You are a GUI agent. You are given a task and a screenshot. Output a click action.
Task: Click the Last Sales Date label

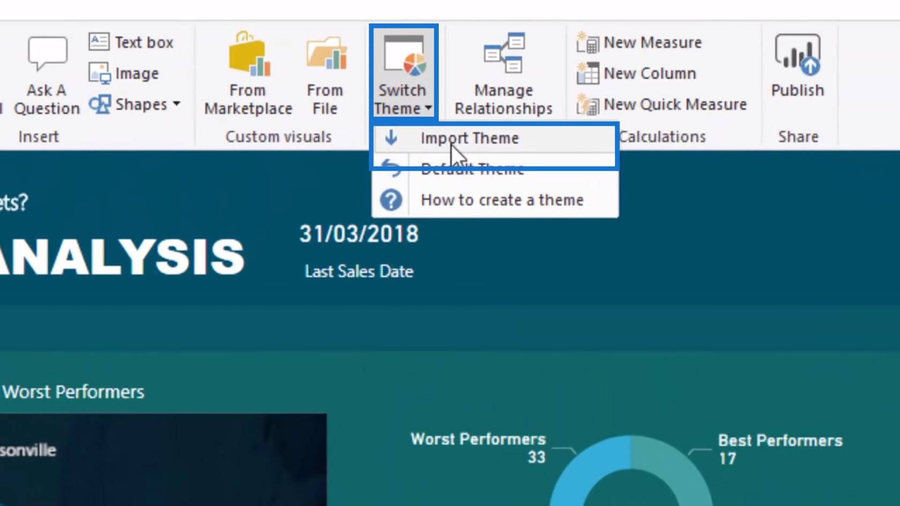(x=359, y=271)
